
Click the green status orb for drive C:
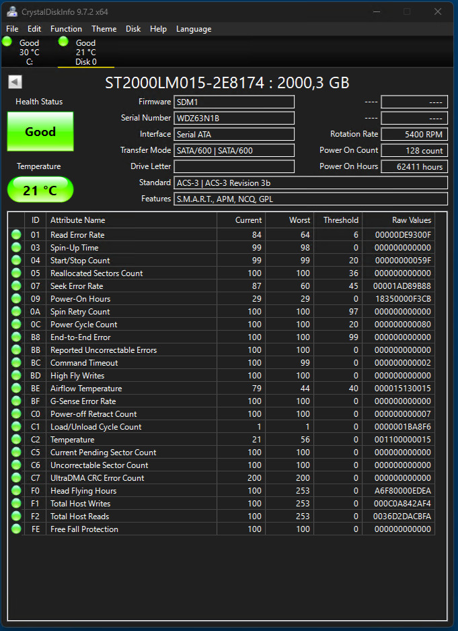click(x=7, y=41)
